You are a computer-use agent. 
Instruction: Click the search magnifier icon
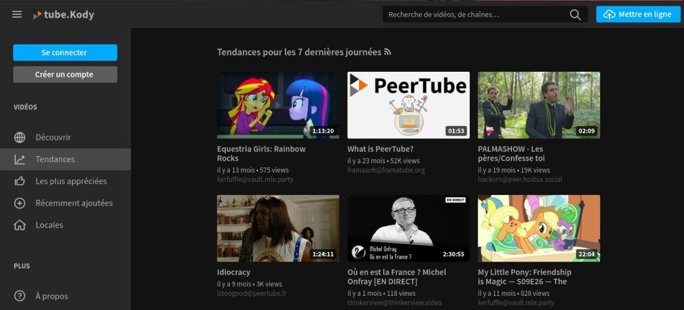click(575, 14)
